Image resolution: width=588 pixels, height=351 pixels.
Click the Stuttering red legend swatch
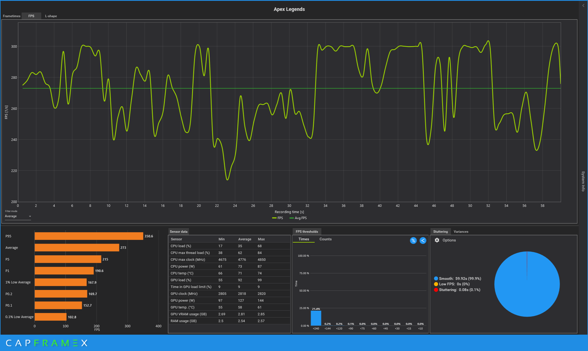[436, 290]
